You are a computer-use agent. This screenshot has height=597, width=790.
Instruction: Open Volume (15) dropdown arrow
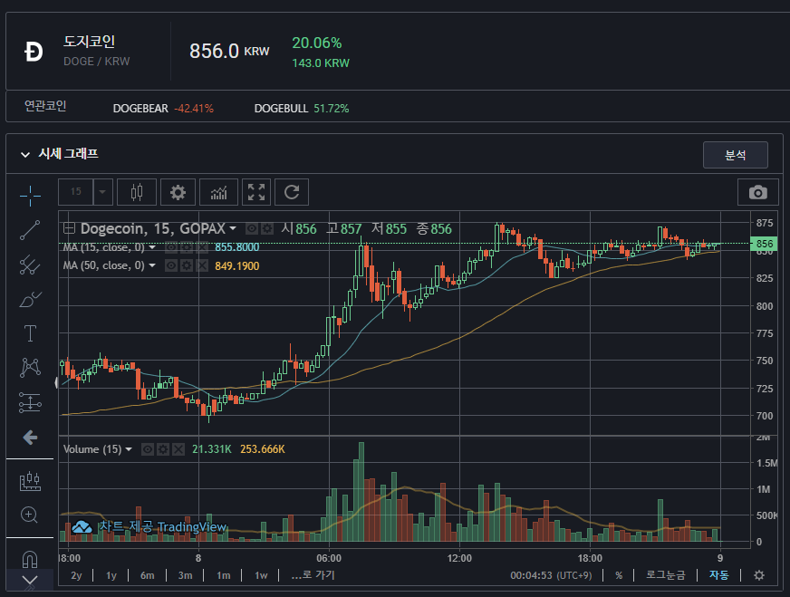[x=129, y=449]
